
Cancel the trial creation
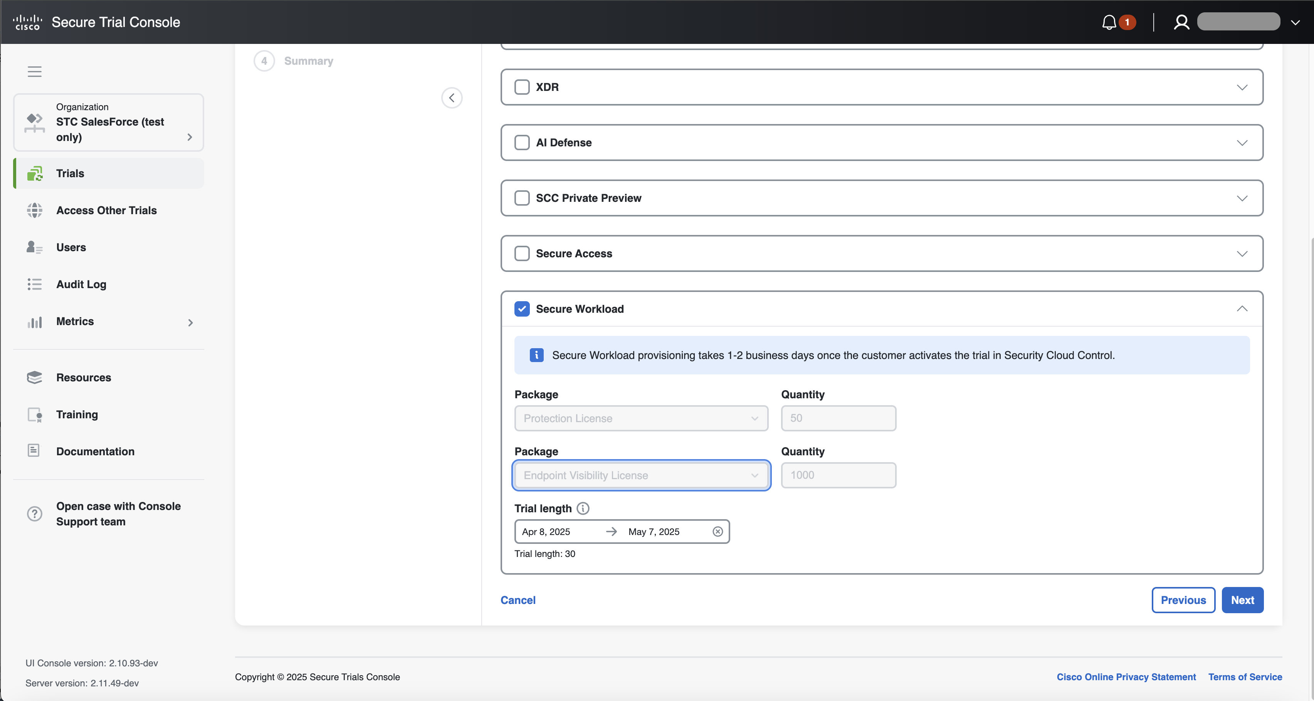click(518, 600)
